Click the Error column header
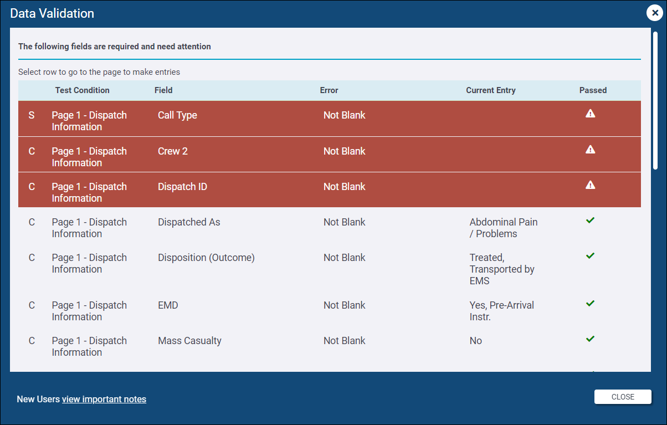The width and height of the screenshot is (667, 425). [x=329, y=90]
